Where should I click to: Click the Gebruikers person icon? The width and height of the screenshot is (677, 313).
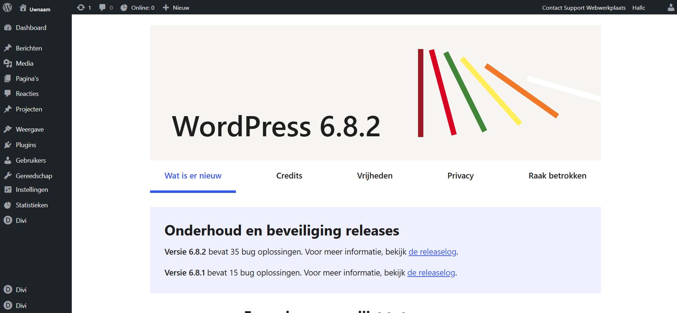click(8, 160)
